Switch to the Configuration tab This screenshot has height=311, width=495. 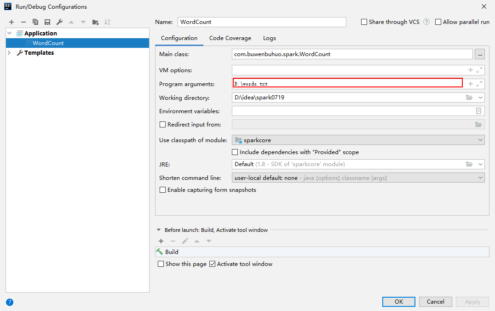[x=179, y=38]
